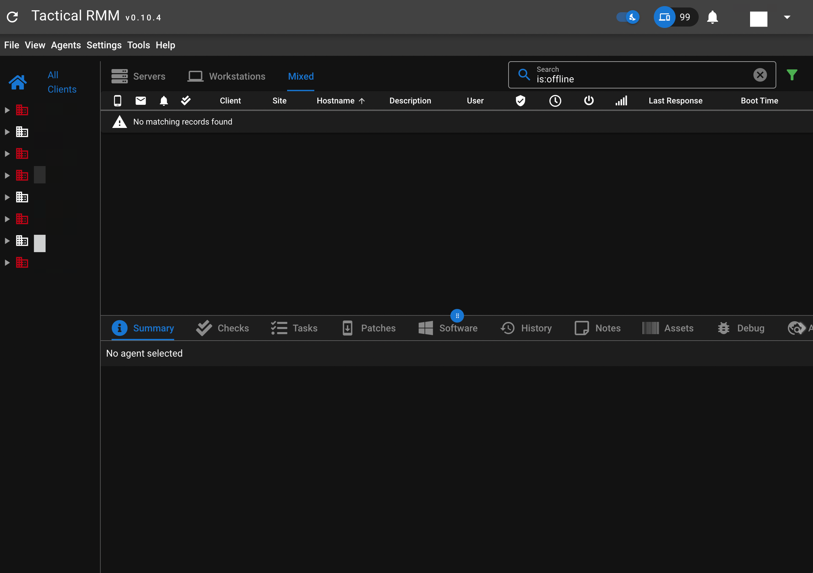
Task: Click the home icon in sidebar
Action: tap(18, 83)
